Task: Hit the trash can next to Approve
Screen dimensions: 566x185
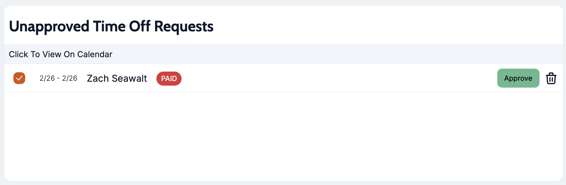Action: 551,78
